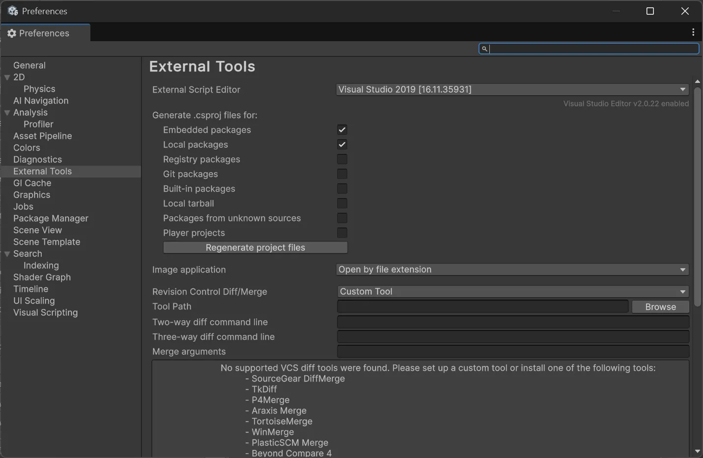Image resolution: width=703 pixels, height=458 pixels.
Task: Click Three-way diff command line field
Action: click(513, 337)
